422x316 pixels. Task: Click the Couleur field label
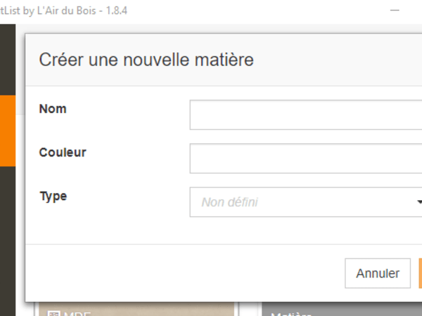point(63,152)
